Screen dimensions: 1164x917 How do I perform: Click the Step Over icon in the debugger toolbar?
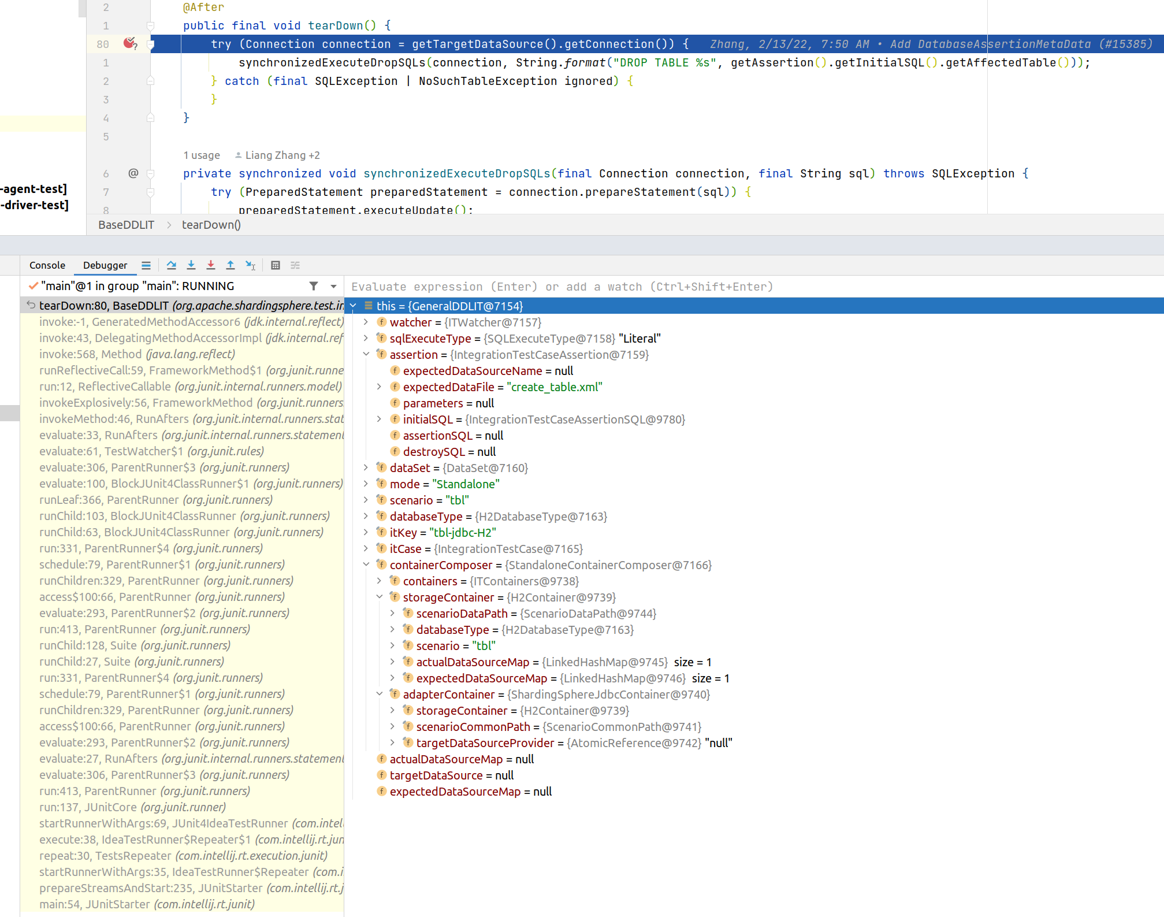[171, 265]
